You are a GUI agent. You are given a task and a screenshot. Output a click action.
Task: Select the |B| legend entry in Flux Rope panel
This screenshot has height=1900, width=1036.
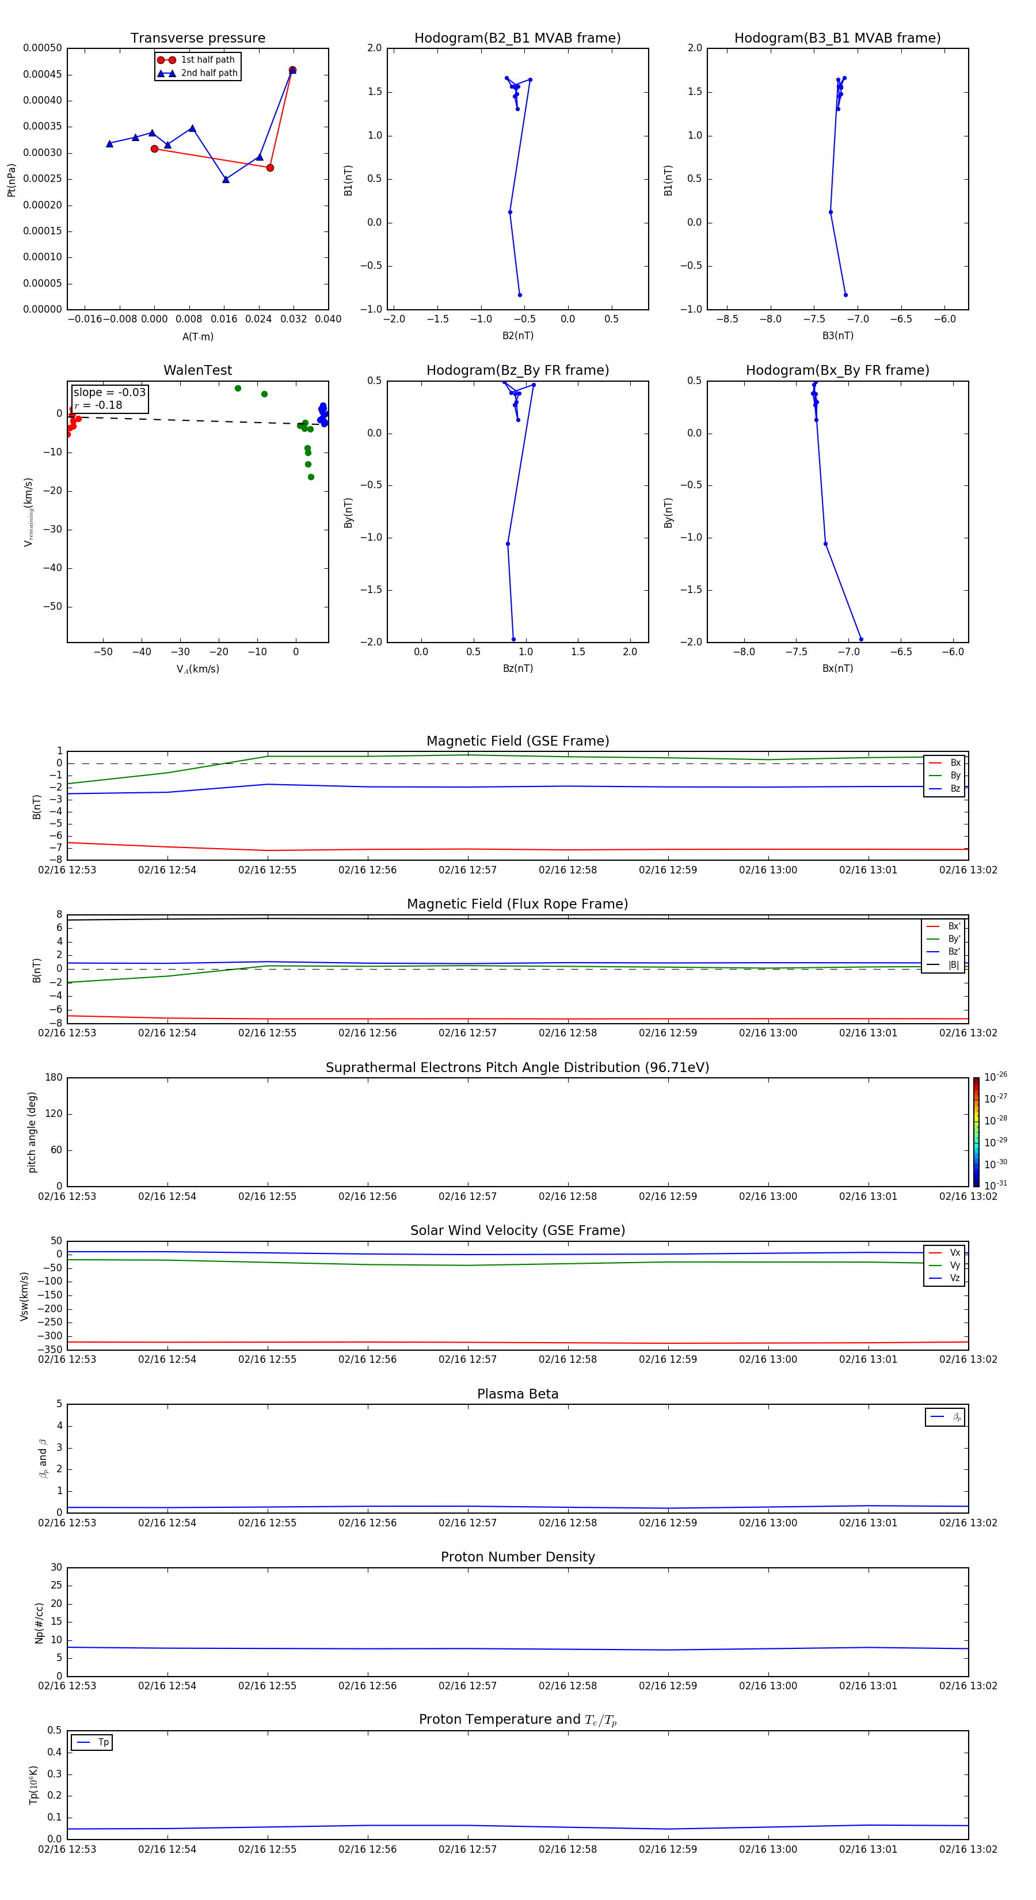pos(944,965)
